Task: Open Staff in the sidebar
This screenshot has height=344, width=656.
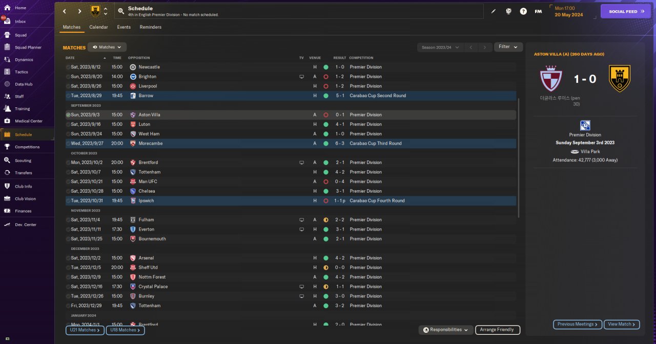Action: 19,96
